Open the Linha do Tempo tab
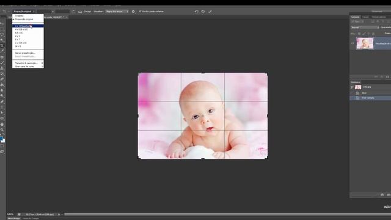The image size is (391, 220). pos(31,219)
